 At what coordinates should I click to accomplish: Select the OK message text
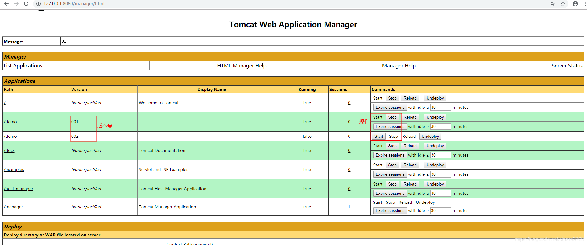tap(64, 41)
